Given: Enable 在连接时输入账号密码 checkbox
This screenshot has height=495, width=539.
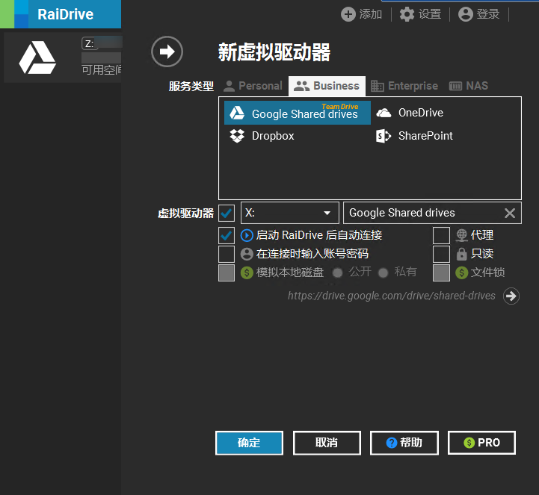Looking at the screenshot, I should pos(227,254).
